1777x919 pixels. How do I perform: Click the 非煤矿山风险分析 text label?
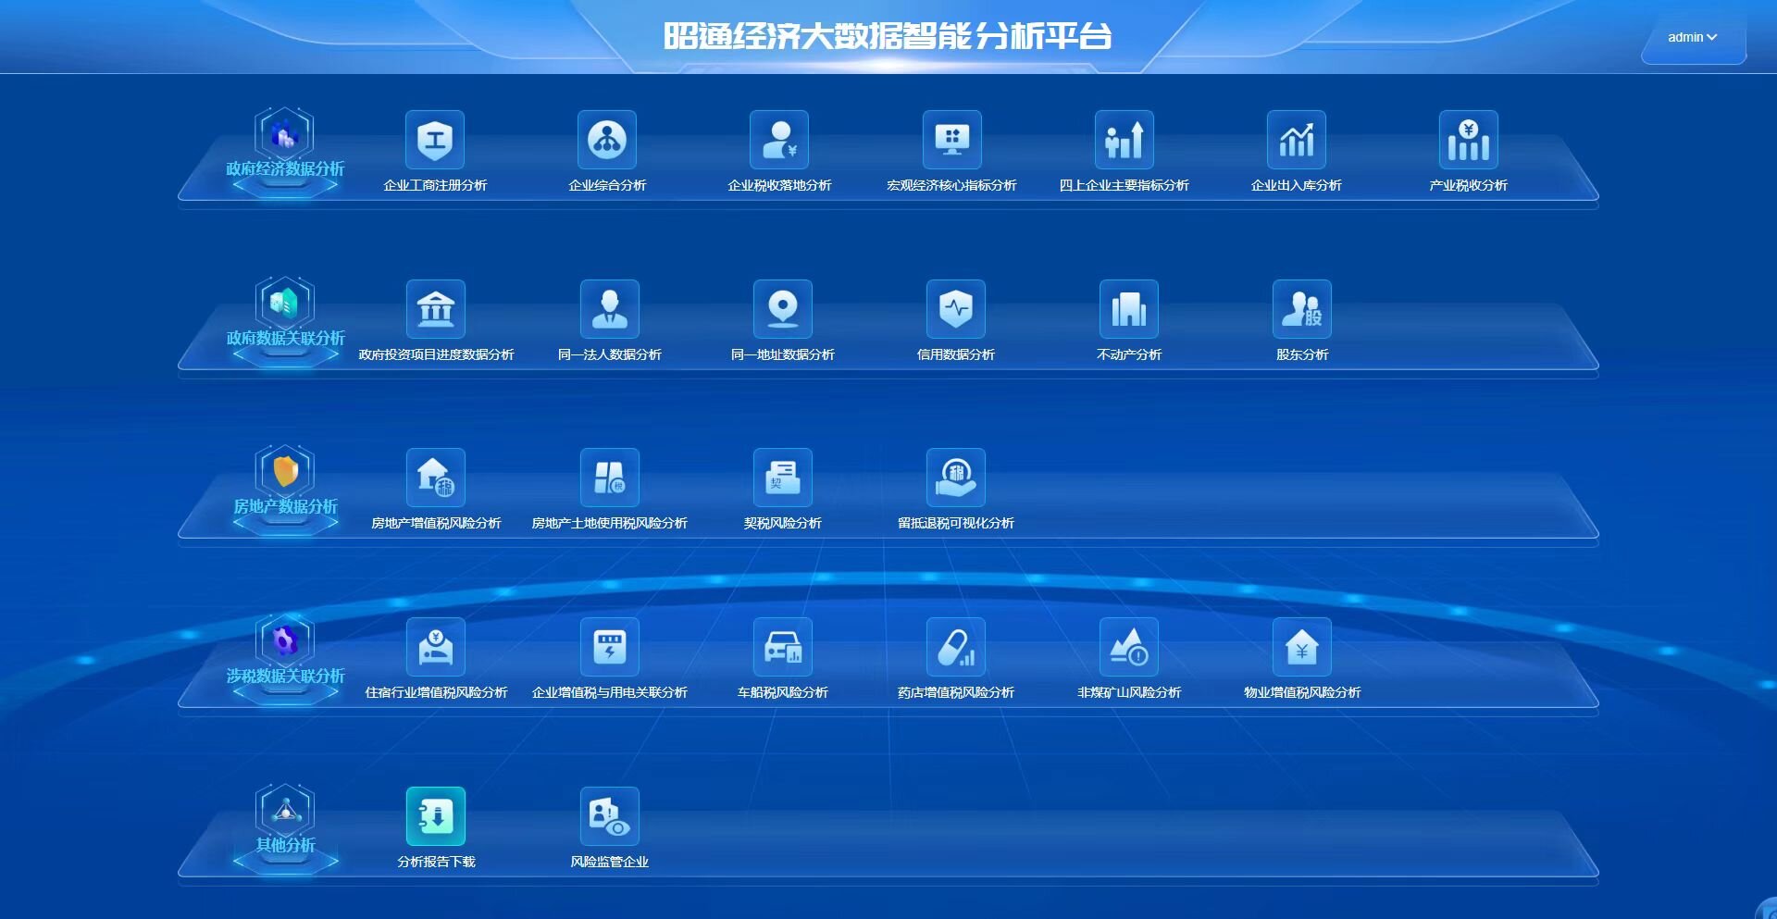[x=1129, y=692]
